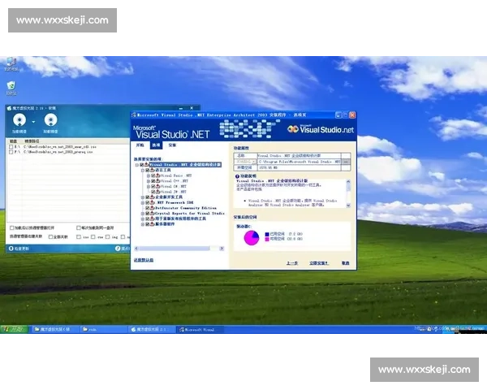Toggle the checkbox for Visual J# .NET
This screenshot has width=487, height=390.
[153, 192]
